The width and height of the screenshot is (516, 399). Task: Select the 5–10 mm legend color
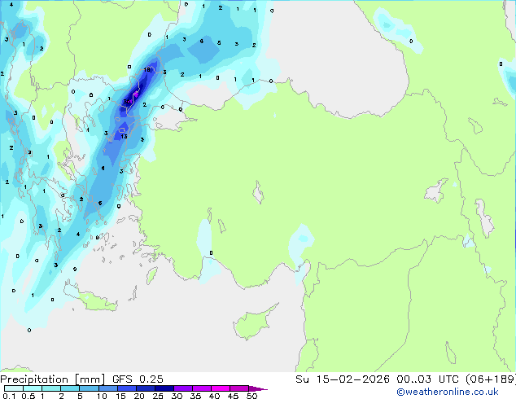(89, 388)
